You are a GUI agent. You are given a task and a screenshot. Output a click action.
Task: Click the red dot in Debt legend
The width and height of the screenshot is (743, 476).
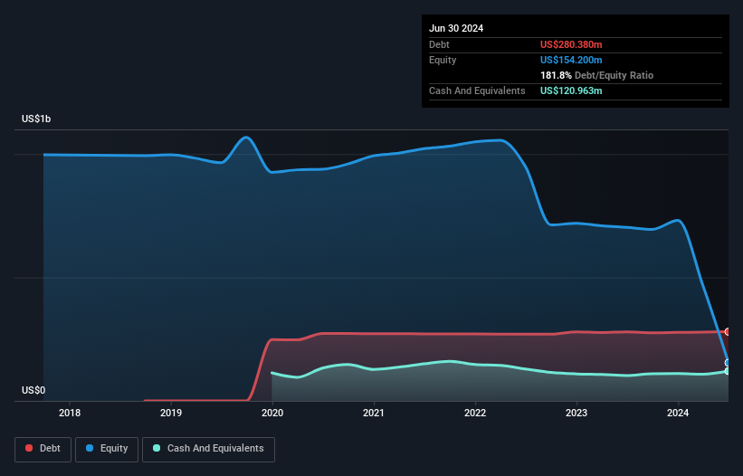tap(29, 448)
